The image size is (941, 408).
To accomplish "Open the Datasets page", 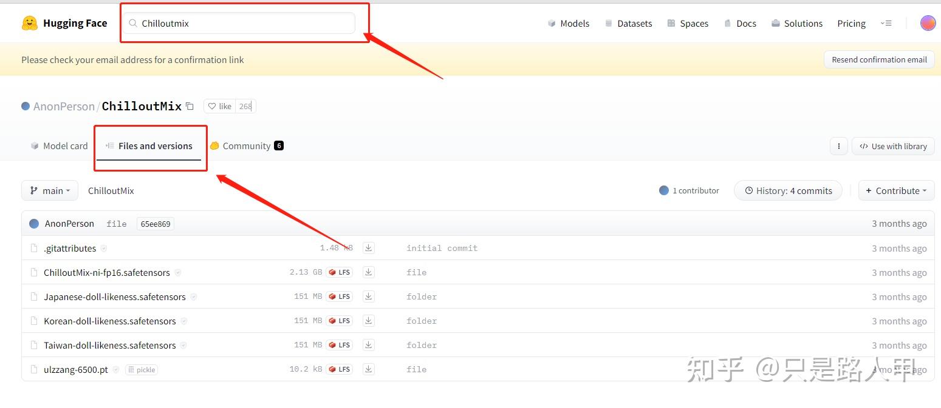I will pos(628,23).
